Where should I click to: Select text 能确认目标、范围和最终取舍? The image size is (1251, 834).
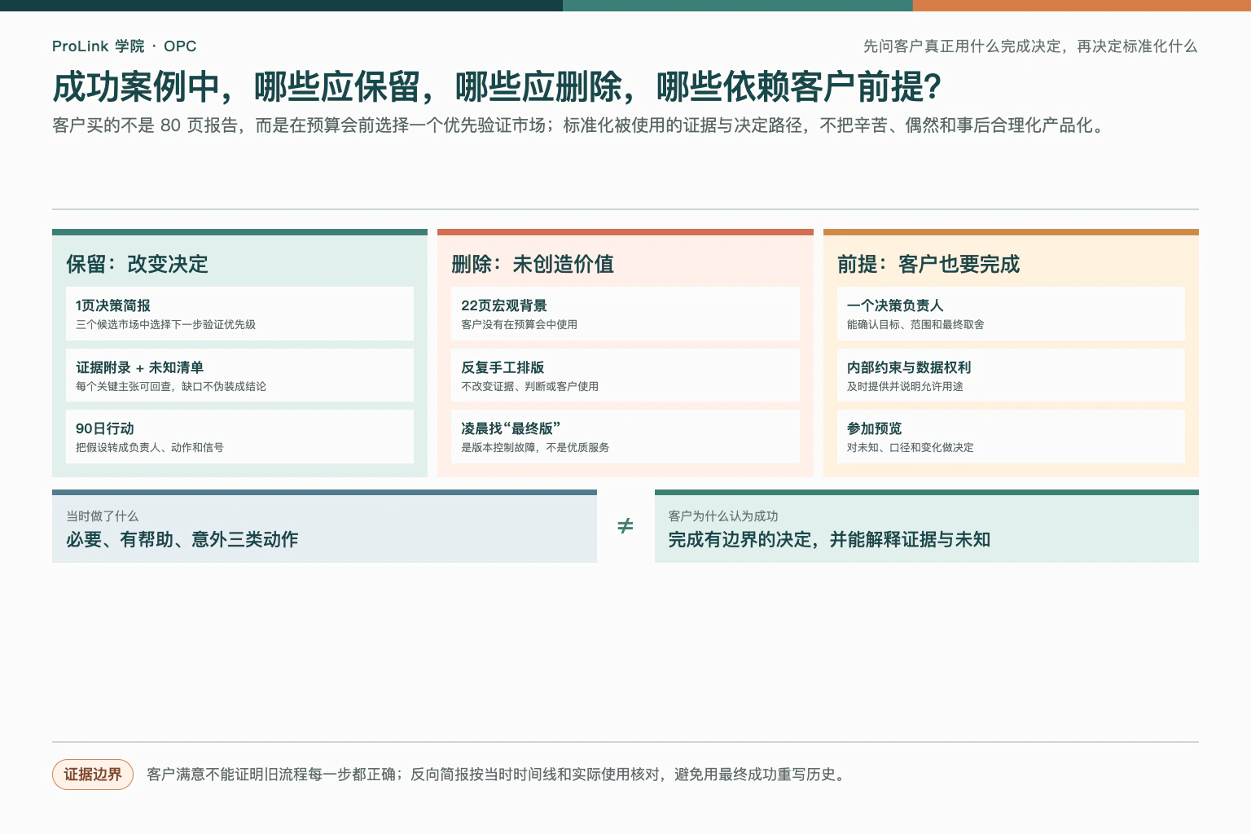click(915, 324)
